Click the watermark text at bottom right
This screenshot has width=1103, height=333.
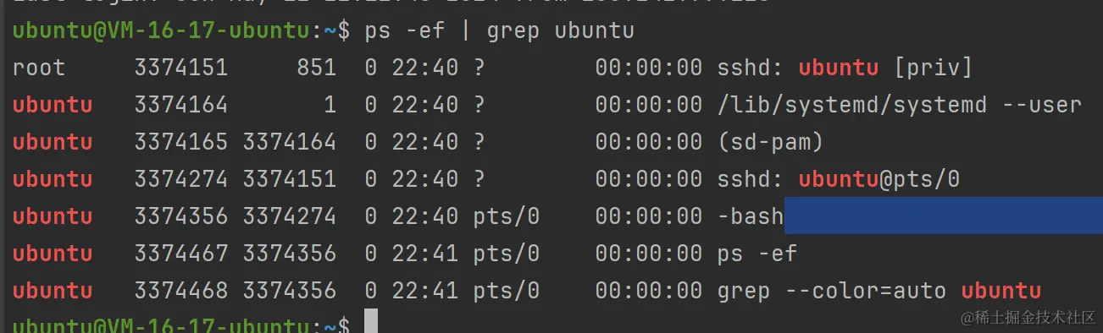coord(1027,317)
